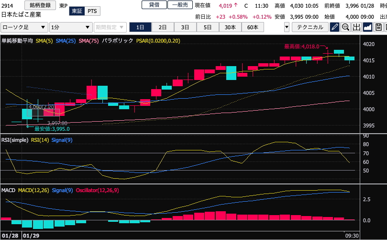Select the 30本 range option
The height and width of the screenshot is (240, 387).
(230, 27)
